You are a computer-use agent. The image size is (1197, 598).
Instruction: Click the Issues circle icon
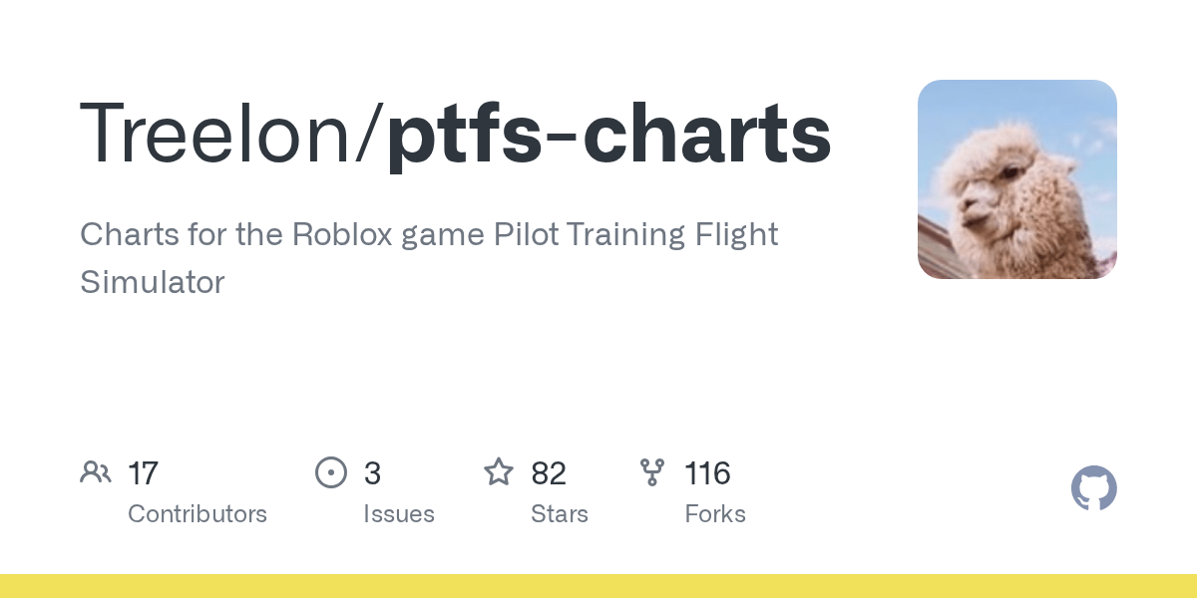click(x=331, y=472)
